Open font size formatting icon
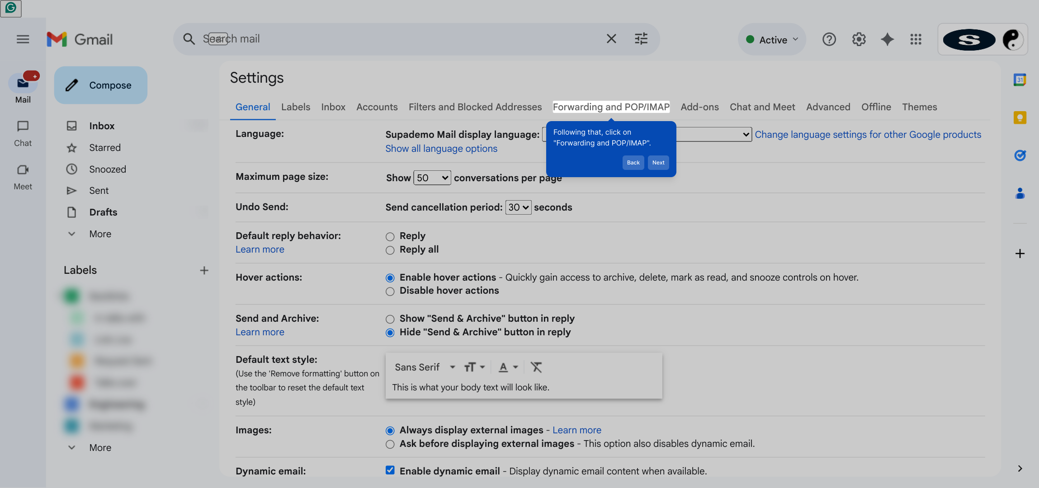1039x488 pixels. click(x=474, y=367)
